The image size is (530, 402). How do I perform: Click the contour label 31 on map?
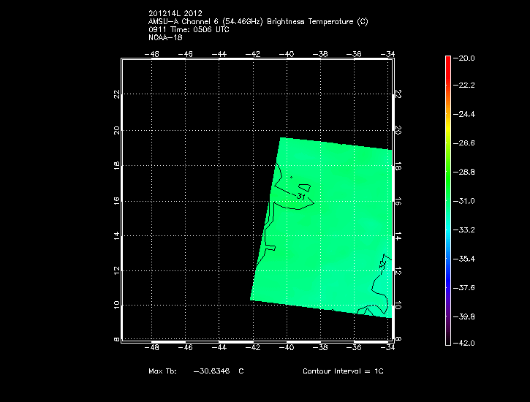300,197
